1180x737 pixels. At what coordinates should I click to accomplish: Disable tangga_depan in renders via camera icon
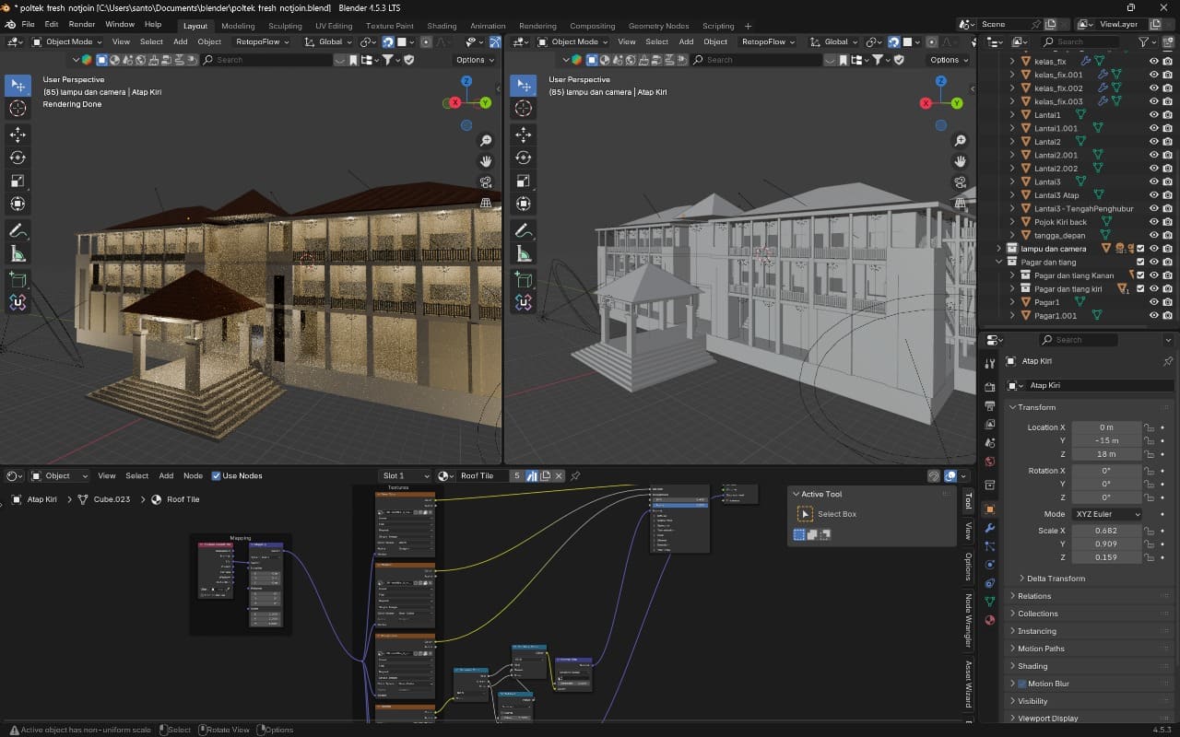point(1168,235)
